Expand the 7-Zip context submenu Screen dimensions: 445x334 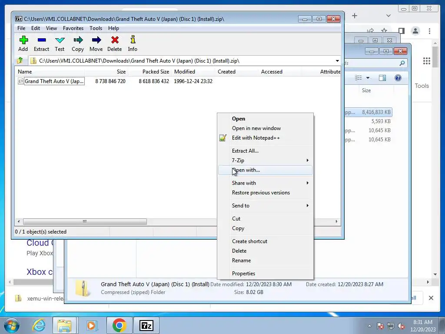[265, 160]
